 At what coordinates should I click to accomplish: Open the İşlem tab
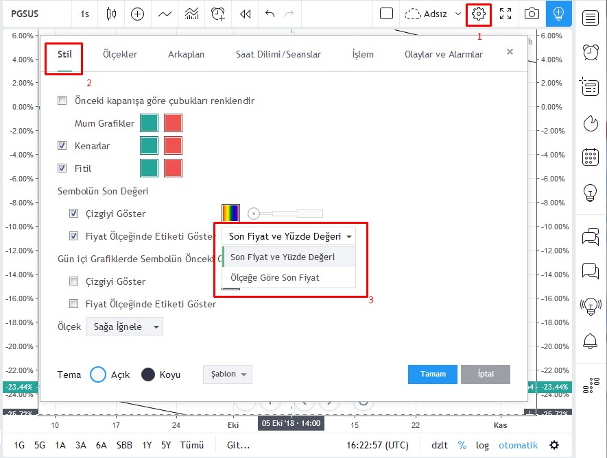point(363,54)
